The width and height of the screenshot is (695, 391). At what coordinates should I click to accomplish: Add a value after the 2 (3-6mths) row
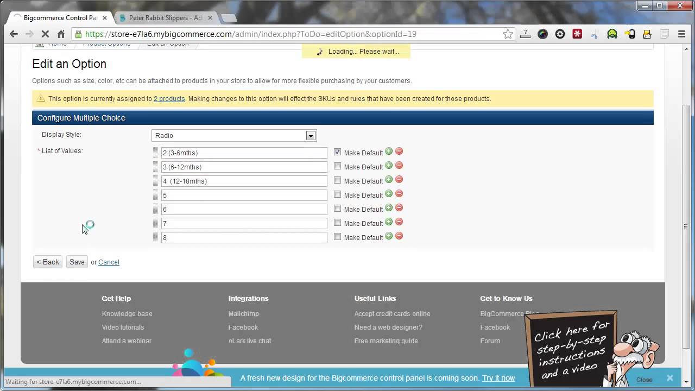pyautogui.click(x=389, y=152)
